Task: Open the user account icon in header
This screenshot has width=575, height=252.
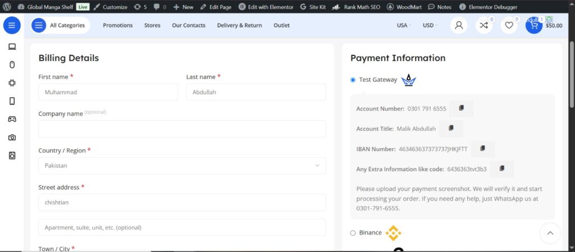Action: (459, 25)
